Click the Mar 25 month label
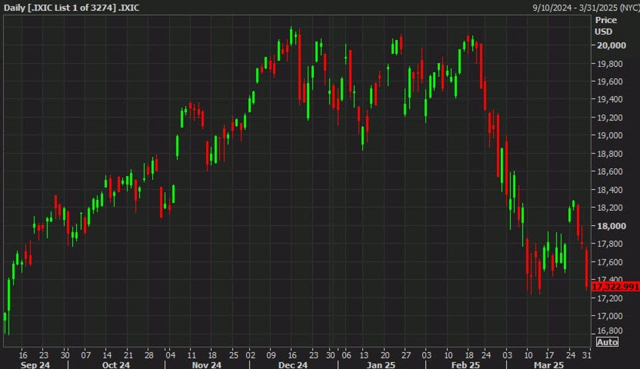Screen dimensions: 640x369 [x=548, y=364]
